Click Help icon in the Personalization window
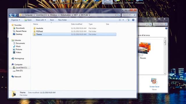The height and width of the screenshot is (104, 186). pyautogui.click(x=166, y=28)
